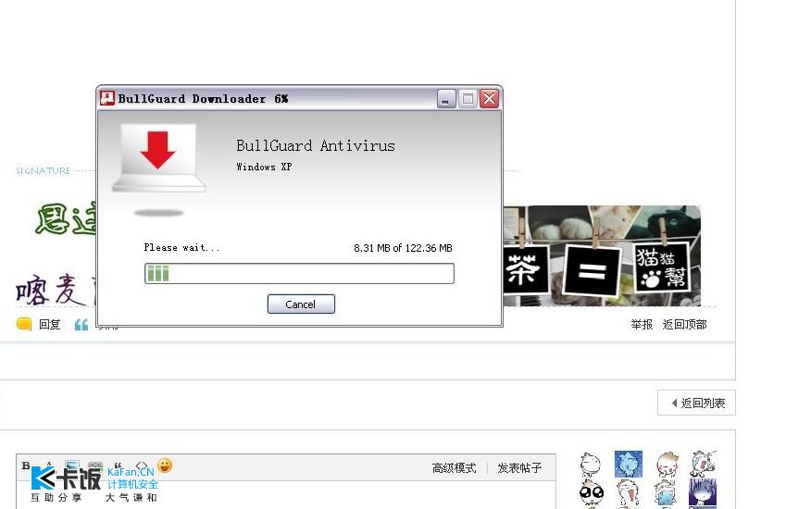Click the SIGNATURE label
Viewport: 811px width, 509px height.
pos(43,170)
